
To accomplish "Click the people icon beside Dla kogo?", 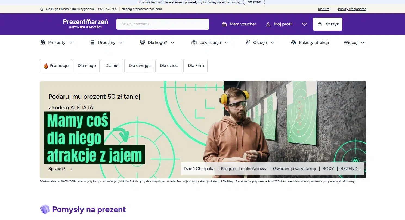I will [x=142, y=43].
